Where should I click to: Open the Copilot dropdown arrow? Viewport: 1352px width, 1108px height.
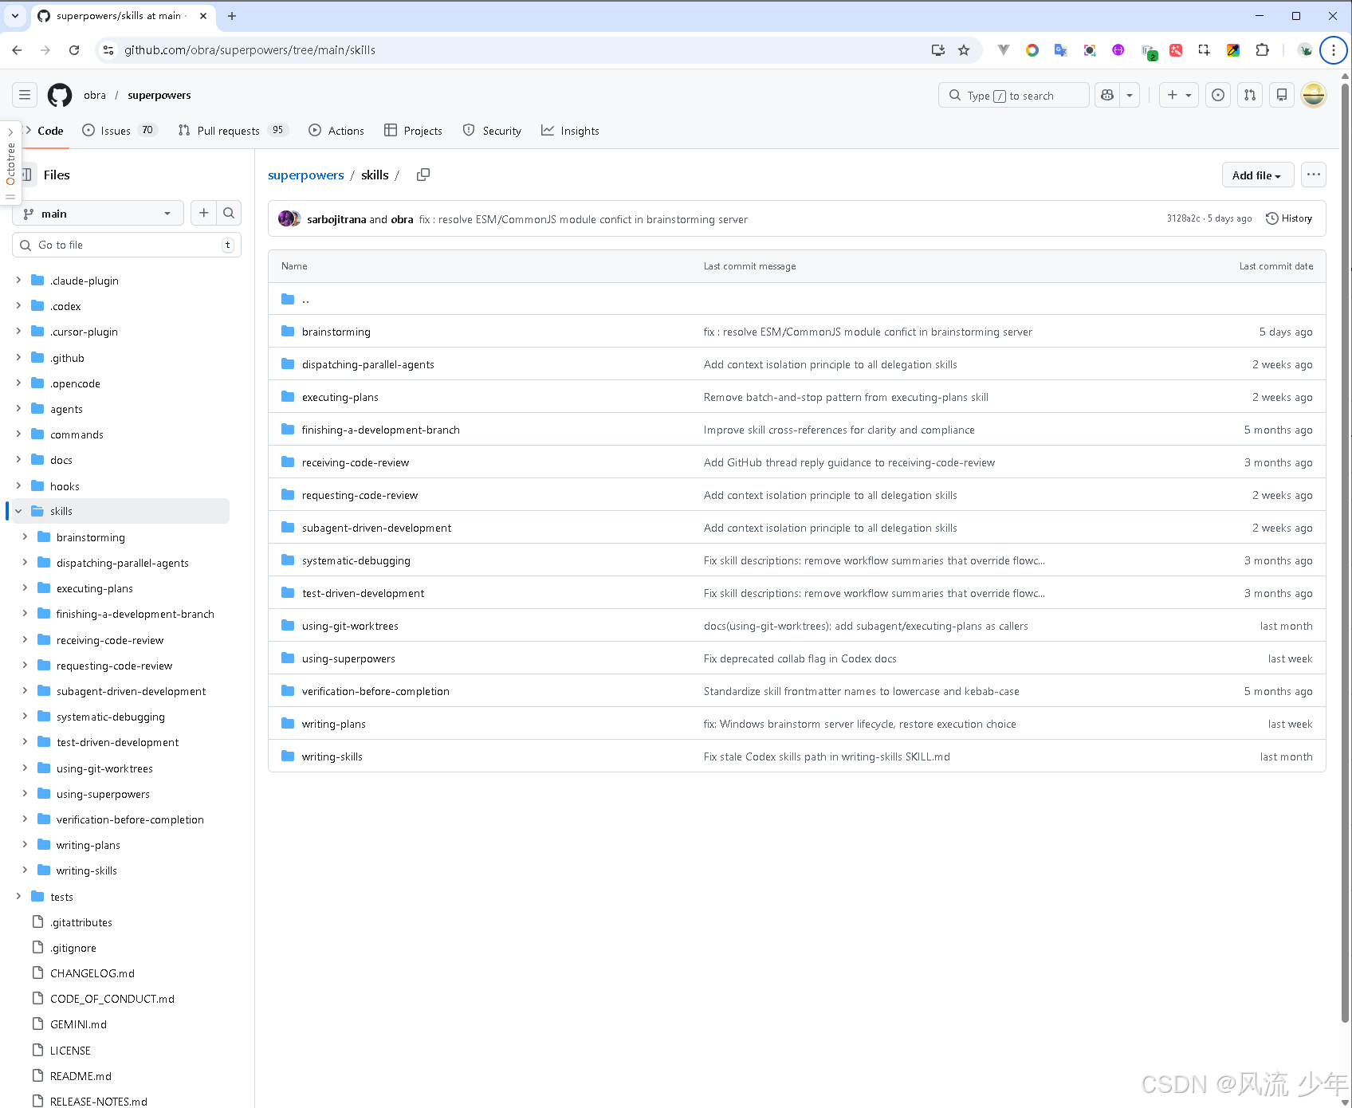pyautogui.click(x=1130, y=95)
